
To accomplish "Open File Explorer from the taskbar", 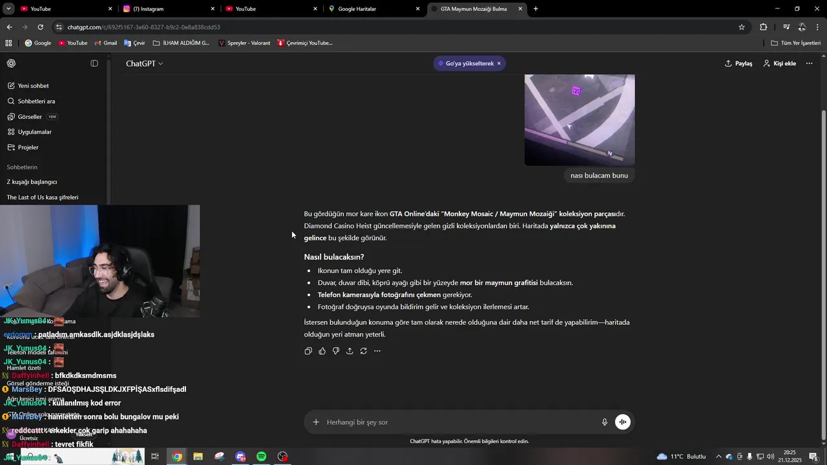I will [198, 457].
